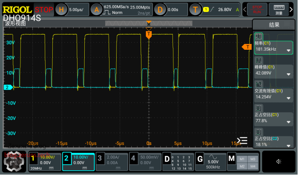Open the Measure ruler icon
This screenshot has width=298, height=175.
[279, 9]
